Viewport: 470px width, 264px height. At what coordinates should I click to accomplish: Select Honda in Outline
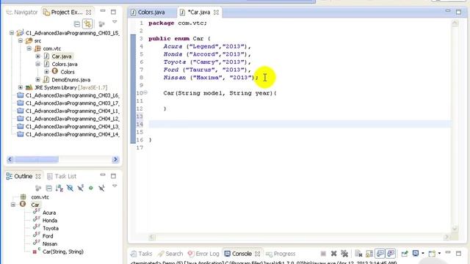click(x=50, y=220)
